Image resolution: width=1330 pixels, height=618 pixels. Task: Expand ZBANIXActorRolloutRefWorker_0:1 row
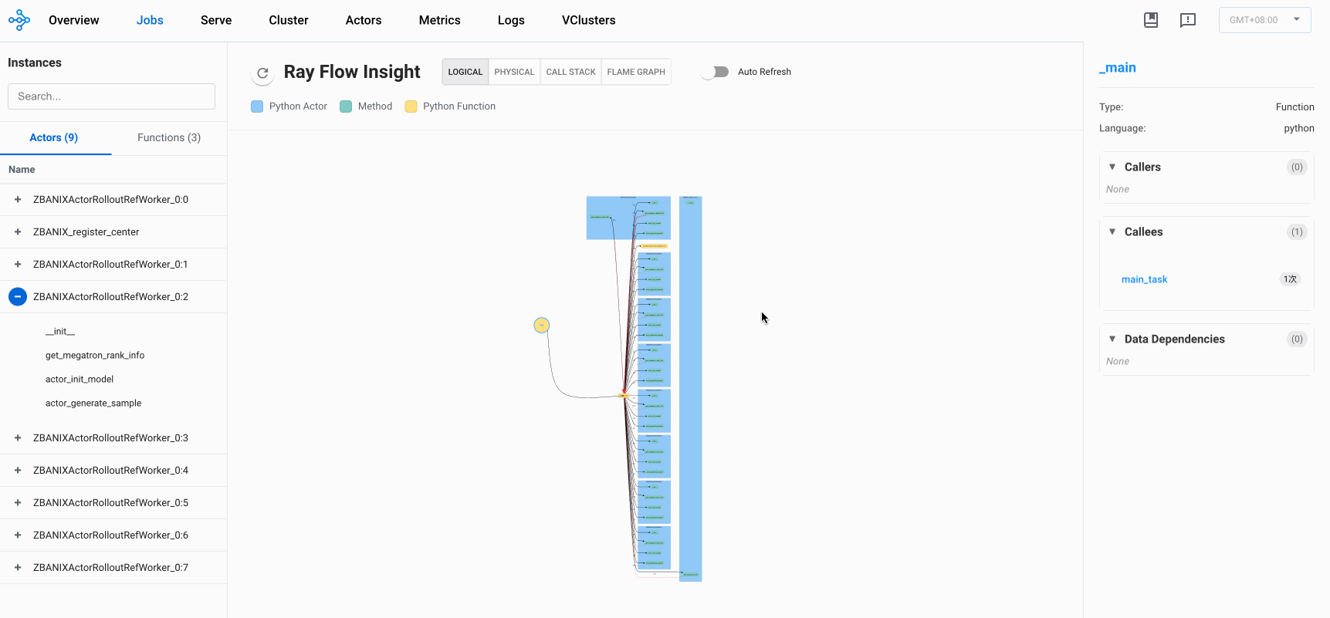pyautogui.click(x=18, y=265)
